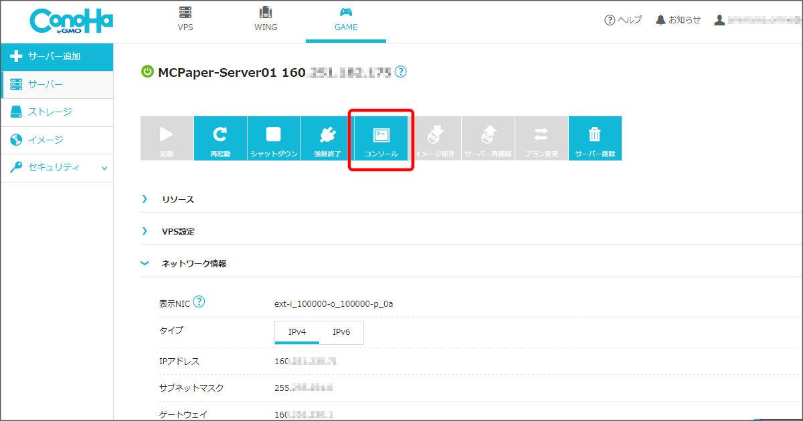Viewport: 803px width, 421px height.
Task: Open the コンソール console
Action: (381, 138)
